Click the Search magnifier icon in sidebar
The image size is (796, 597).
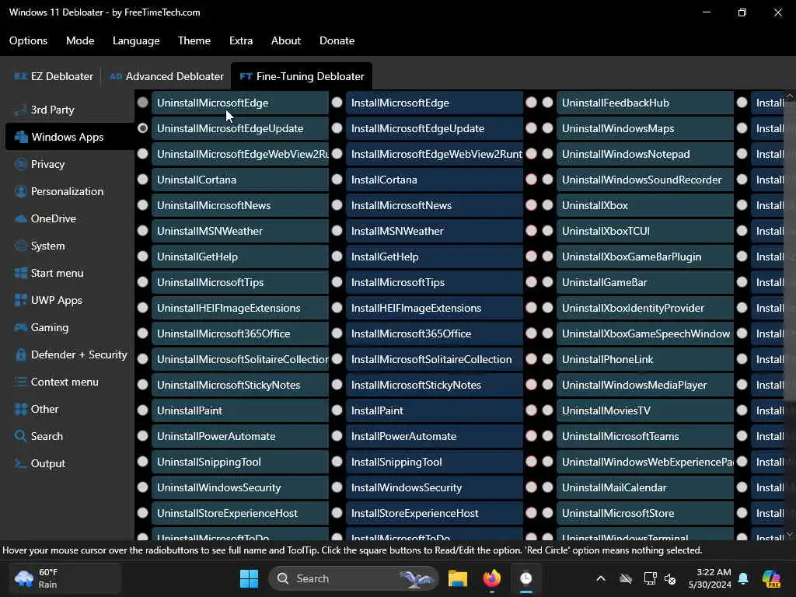pyautogui.click(x=20, y=436)
